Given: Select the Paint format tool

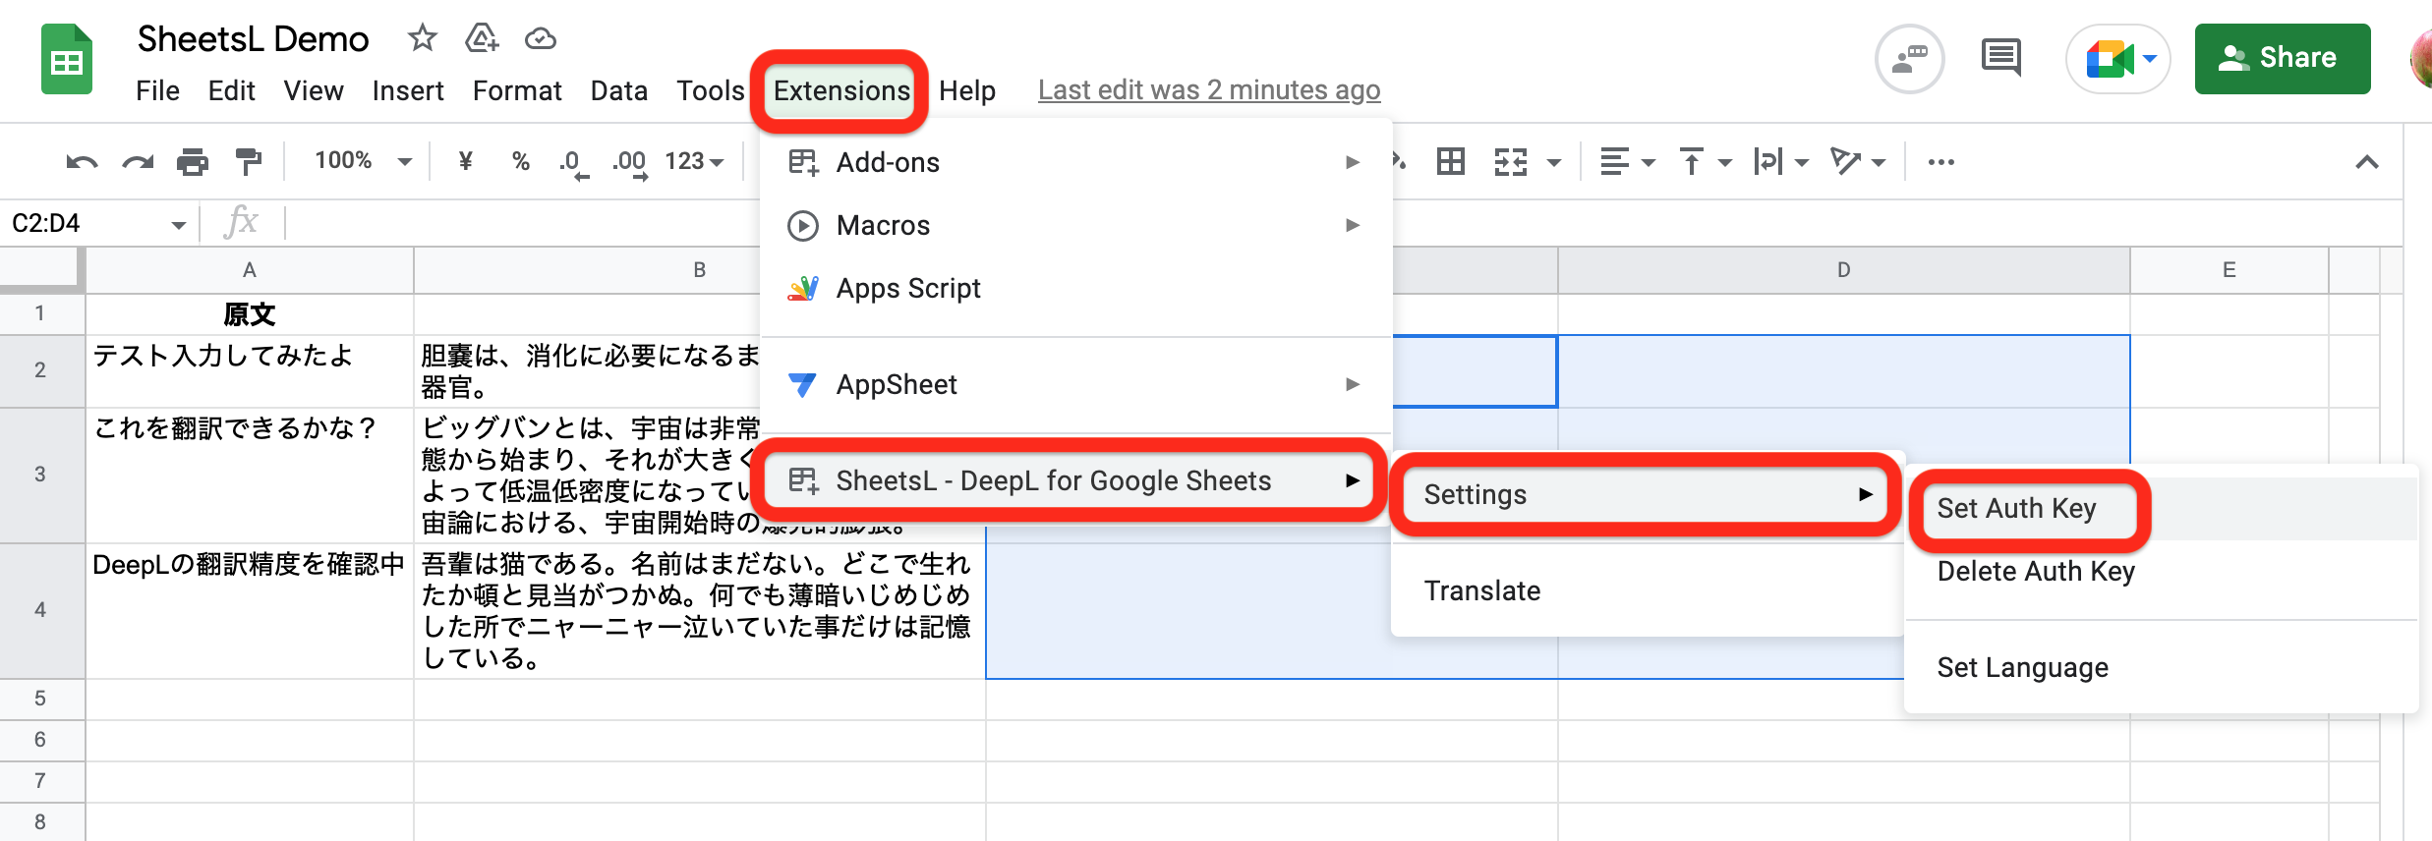Looking at the screenshot, I should tap(249, 161).
